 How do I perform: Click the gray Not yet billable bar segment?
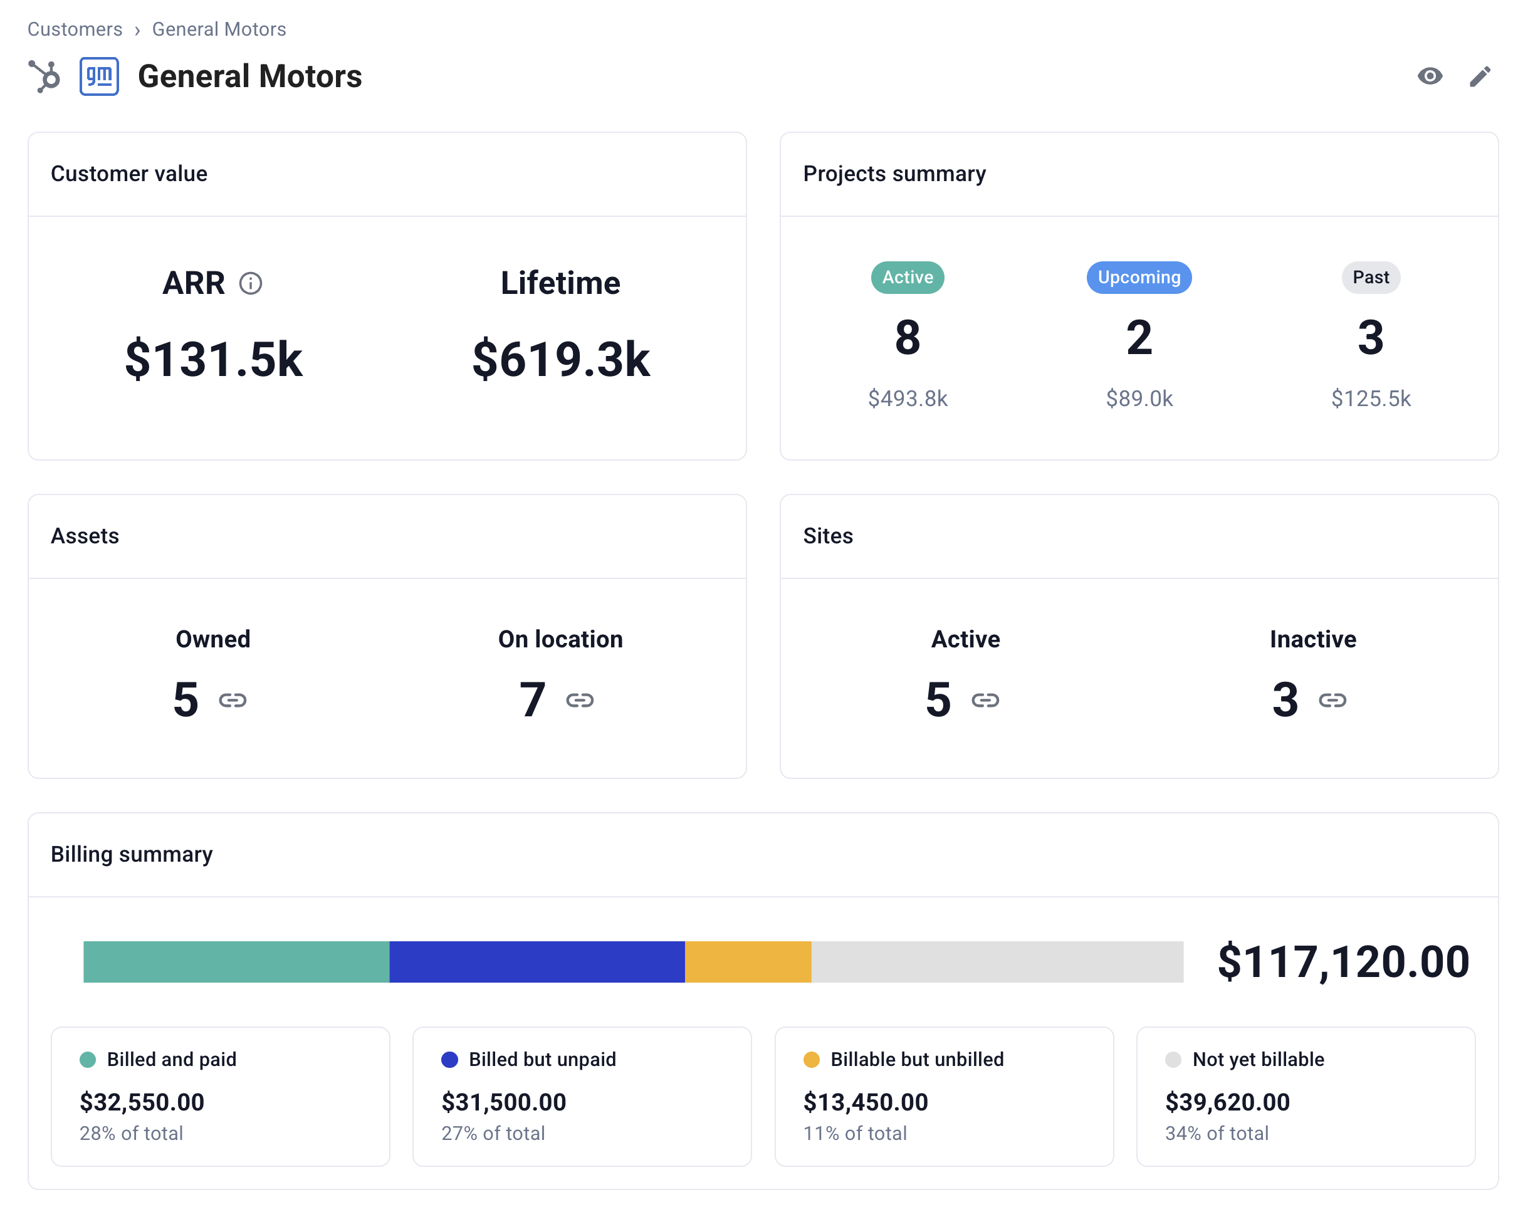coord(997,961)
